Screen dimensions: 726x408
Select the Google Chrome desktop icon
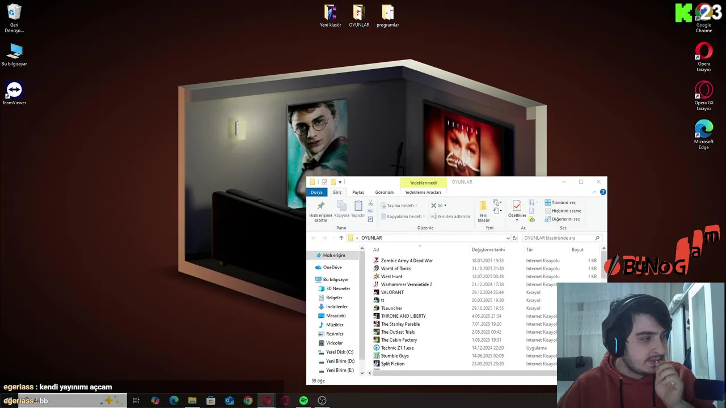(704, 18)
